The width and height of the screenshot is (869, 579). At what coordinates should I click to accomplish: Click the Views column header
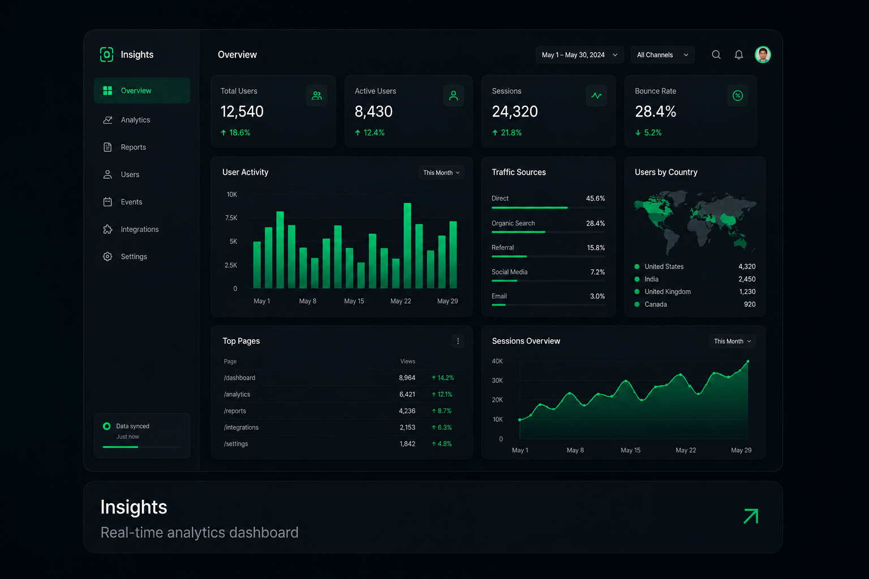coord(407,361)
